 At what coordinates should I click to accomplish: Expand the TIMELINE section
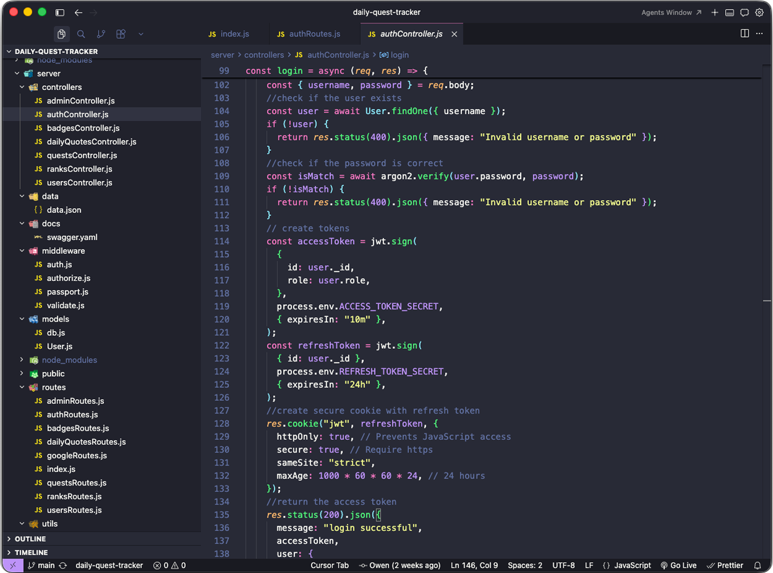pyautogui.click(x=31, y=553)
